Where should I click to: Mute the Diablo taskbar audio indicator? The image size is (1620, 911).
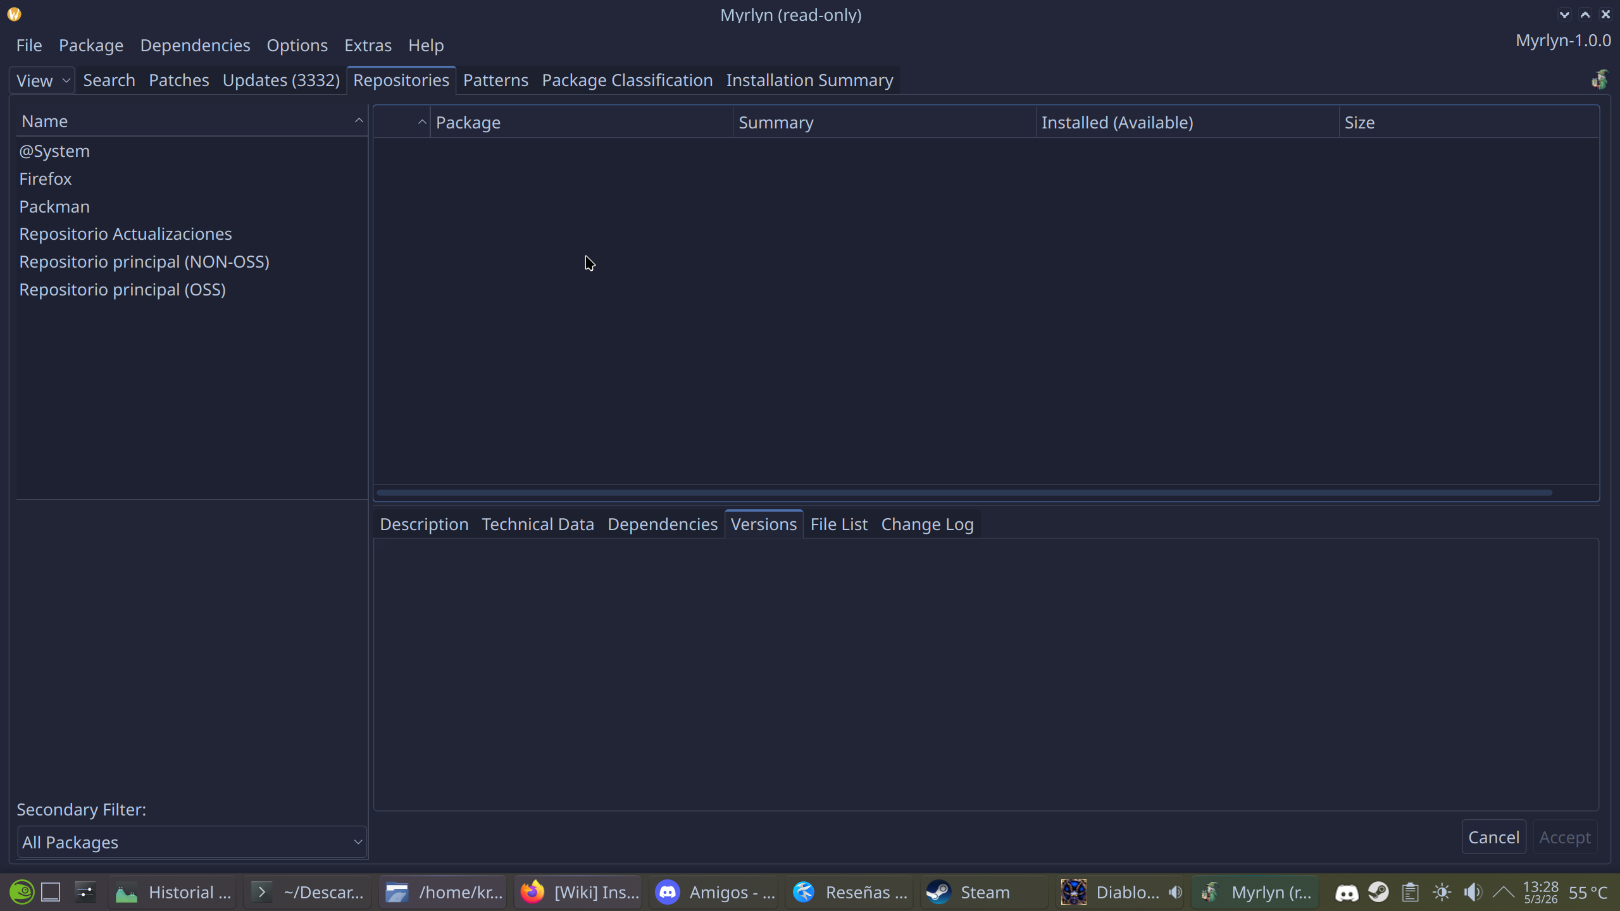[x=1175, y=892]
